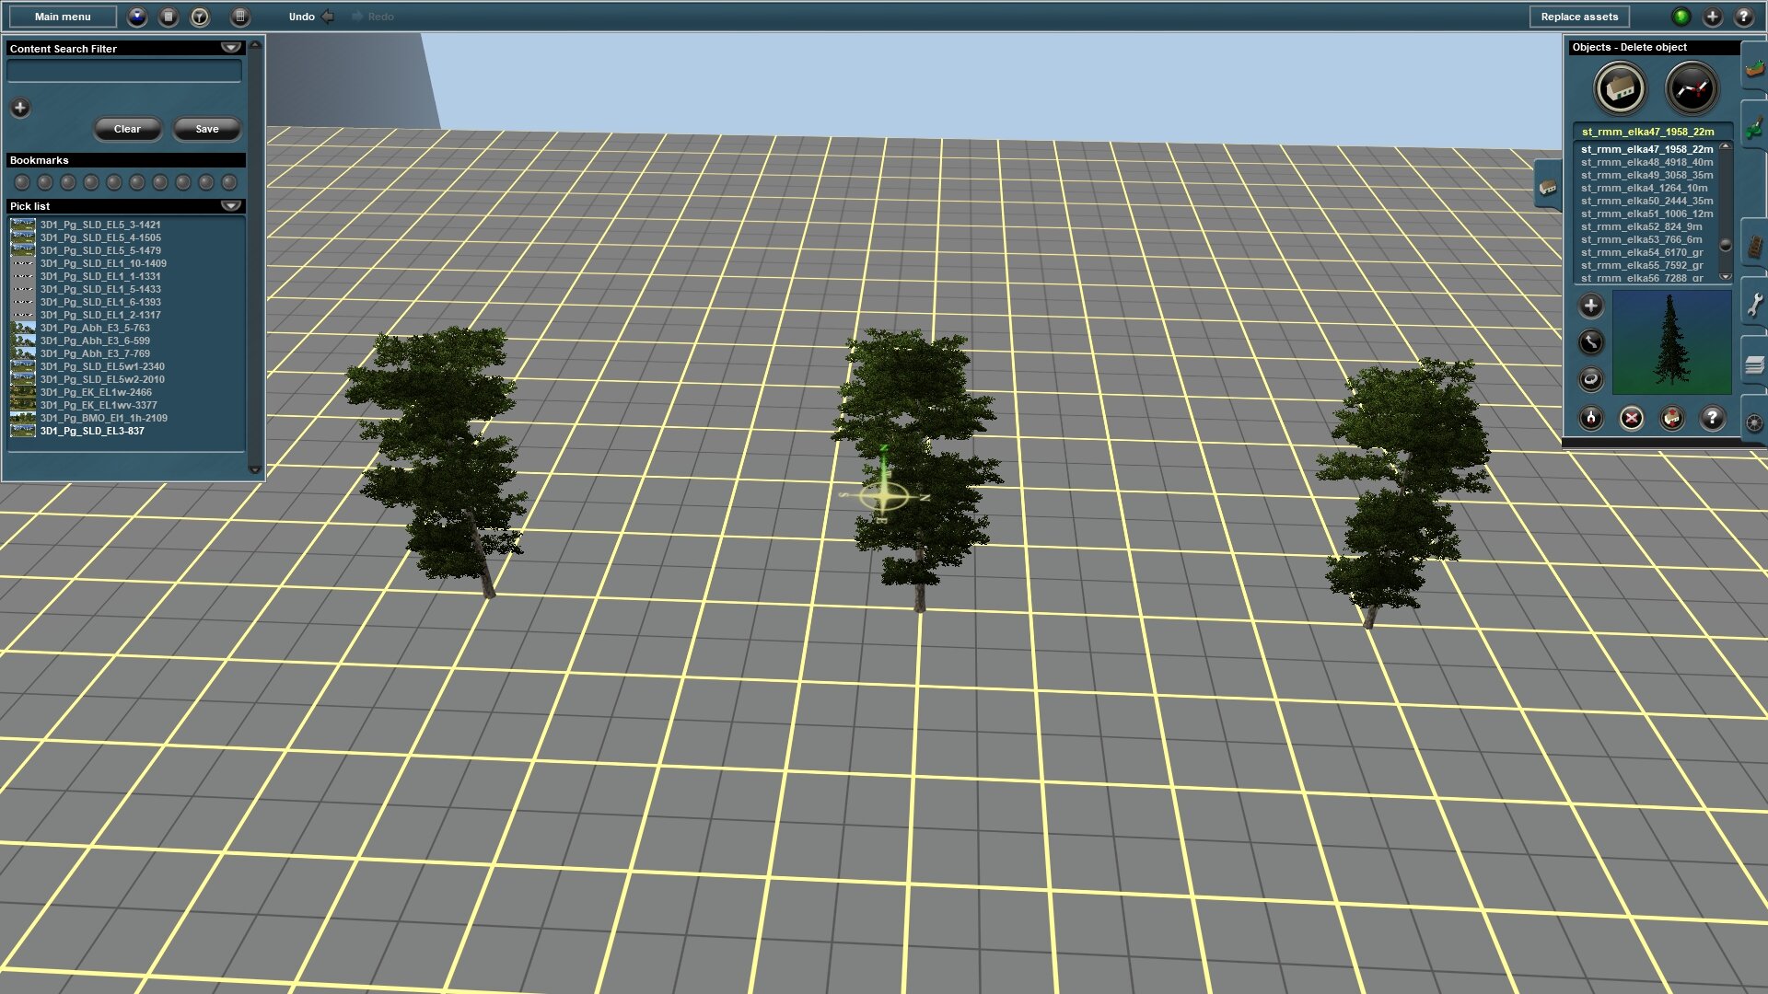Click the wrench Tools tab icon
This screenshot has width=1768, height=994.
[x=1754, y=305]
